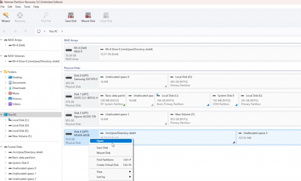Select Unallocated space 0 16 MB partition

coord(133,81)
